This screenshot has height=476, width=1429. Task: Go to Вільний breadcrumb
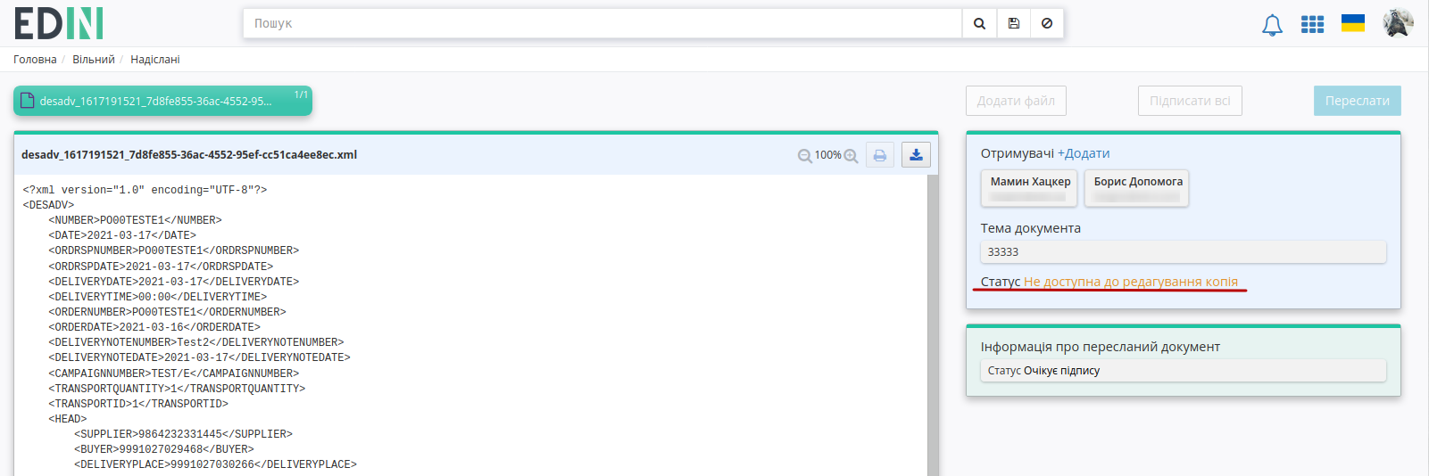[94, 60]
